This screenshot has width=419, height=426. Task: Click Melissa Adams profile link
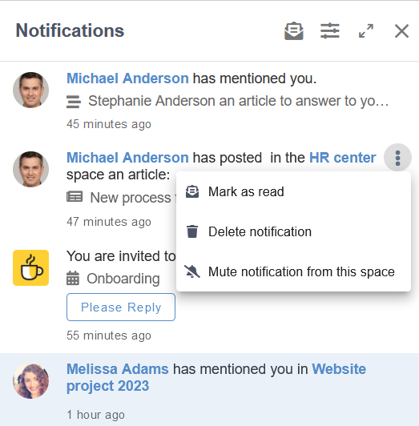(118, 369)
